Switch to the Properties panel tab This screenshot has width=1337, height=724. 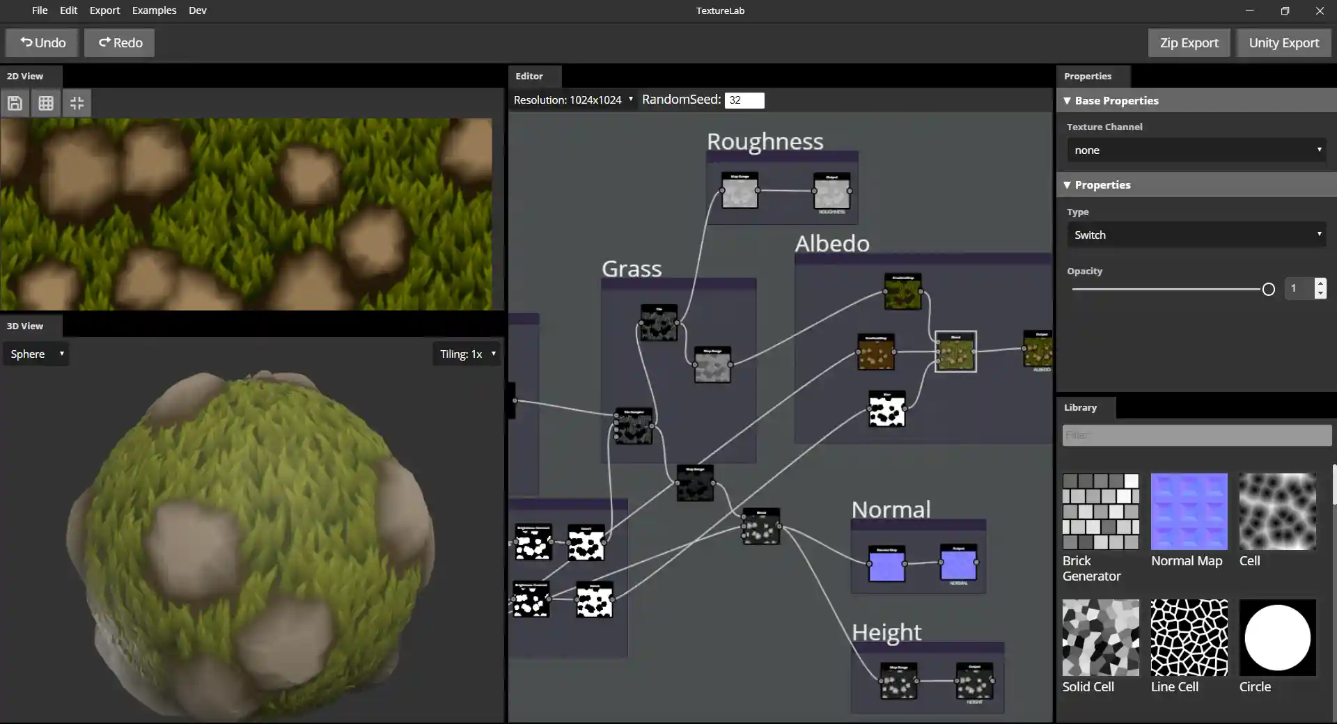pyautogui.click(x=1093, y=76)
